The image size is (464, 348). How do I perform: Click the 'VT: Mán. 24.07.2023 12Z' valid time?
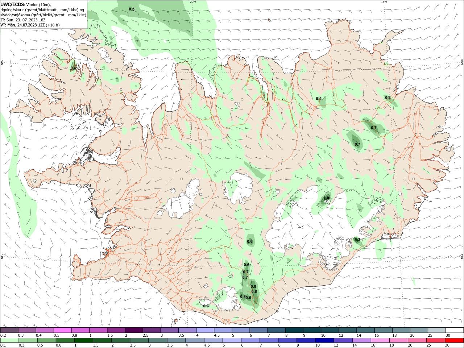[x=22, y=25]
